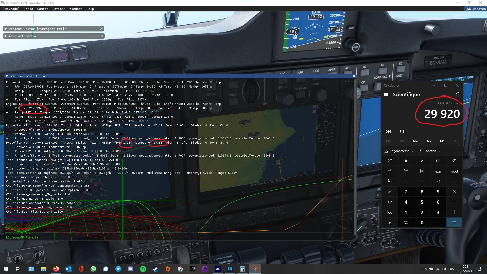Screen dimensions: 487x274
Task: Click the pi constant key
Action: point(406,161)
